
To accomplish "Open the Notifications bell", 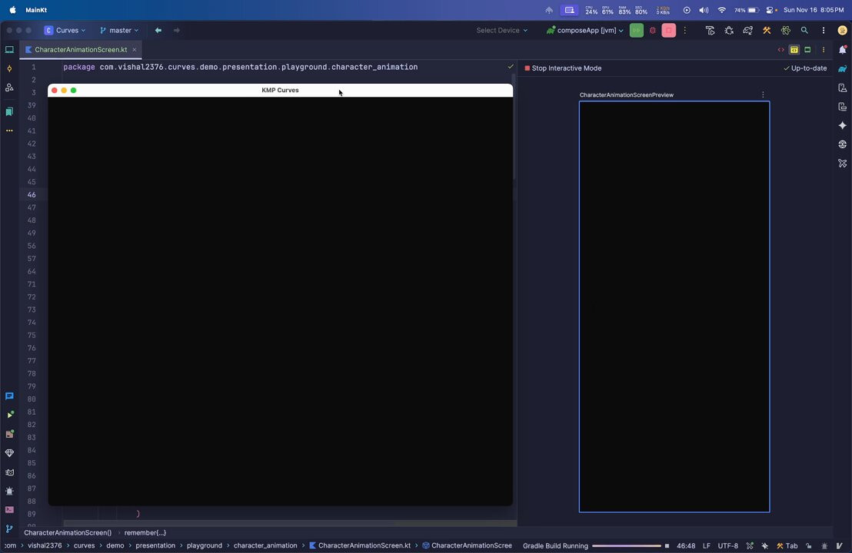I will tap(842, 50).
